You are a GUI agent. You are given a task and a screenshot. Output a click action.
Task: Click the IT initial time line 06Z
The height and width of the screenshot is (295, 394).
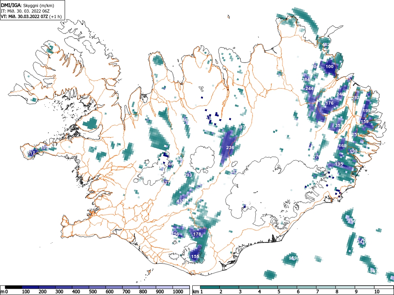[x=26, y=11]
